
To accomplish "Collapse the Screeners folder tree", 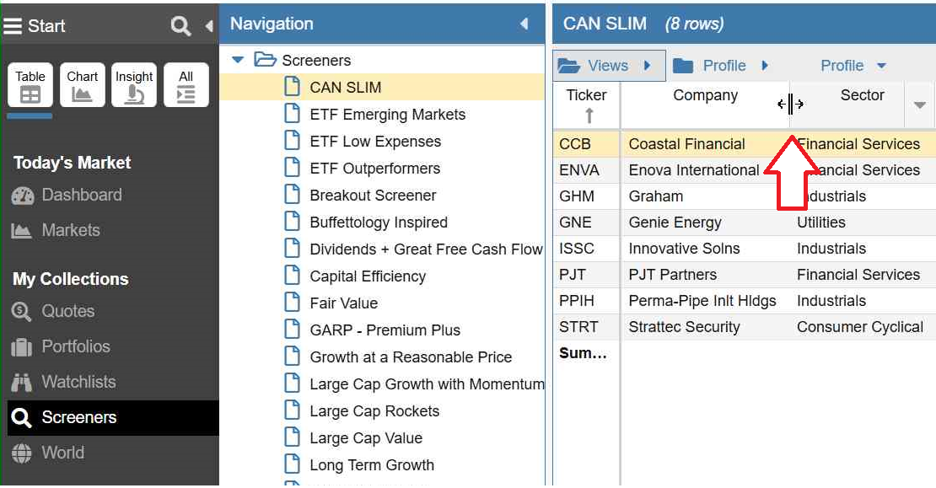I will click(x=238, y=60).
